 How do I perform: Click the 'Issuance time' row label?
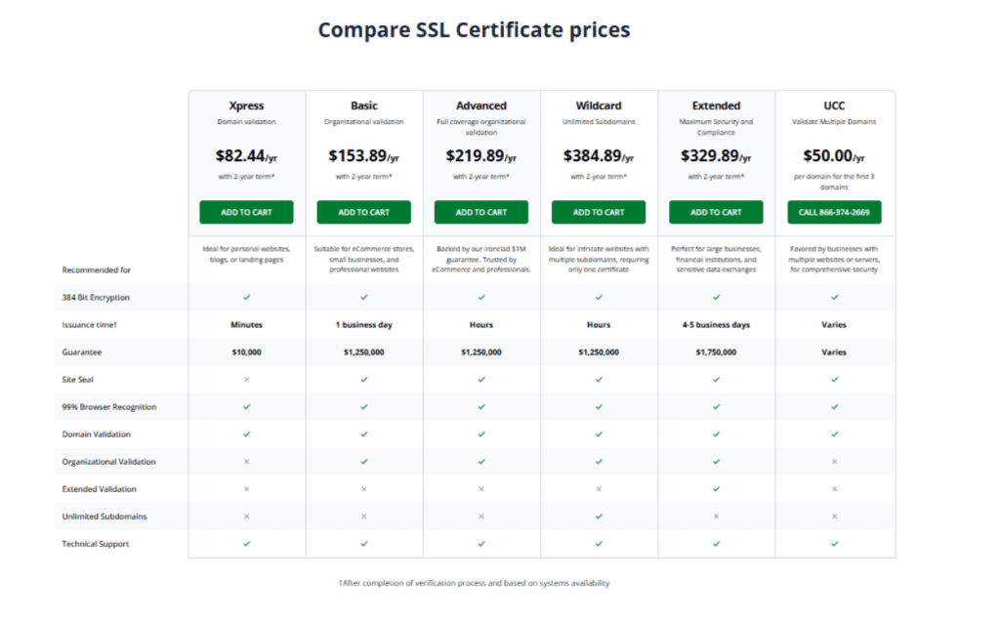point(89,325)
